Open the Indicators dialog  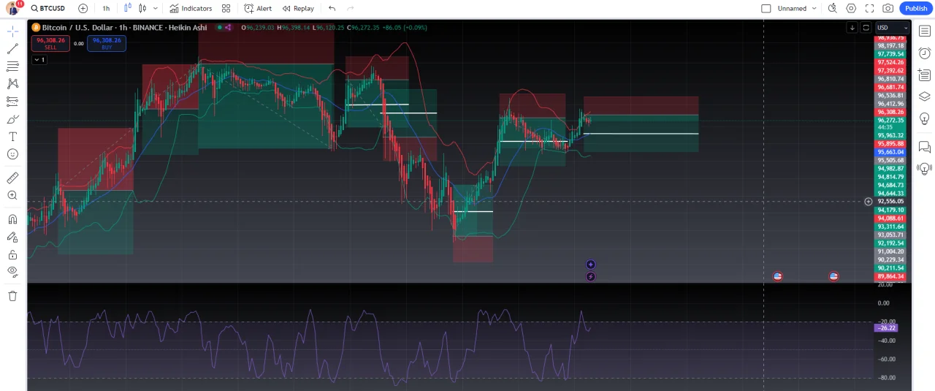click(x=191, y=9)
